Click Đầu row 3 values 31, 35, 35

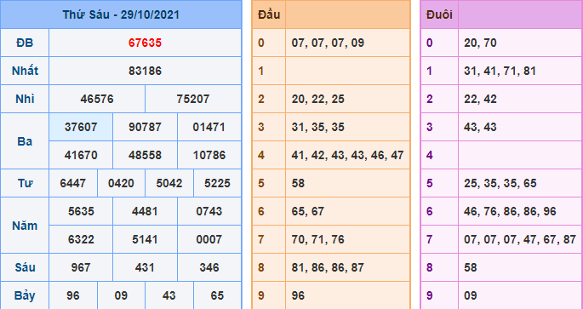tap(318, 128)
